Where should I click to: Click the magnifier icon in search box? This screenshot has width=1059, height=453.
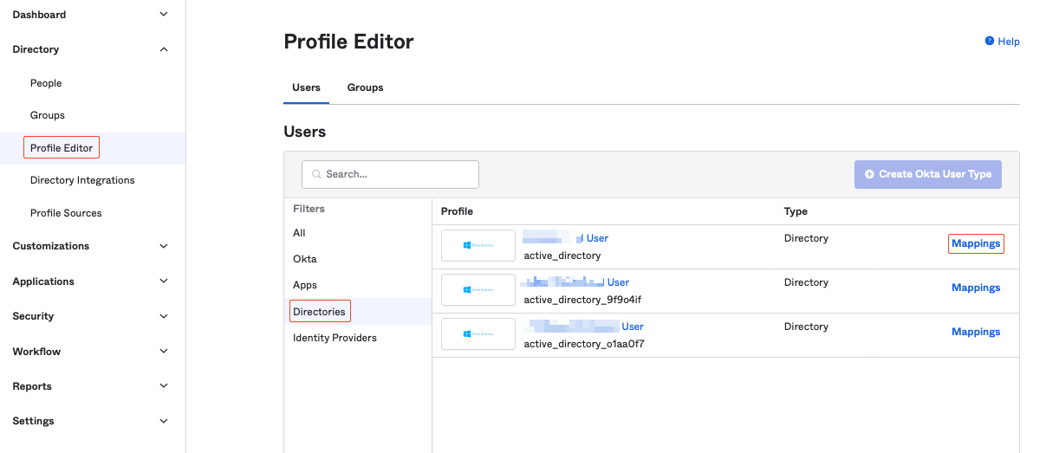pos(316,174)
